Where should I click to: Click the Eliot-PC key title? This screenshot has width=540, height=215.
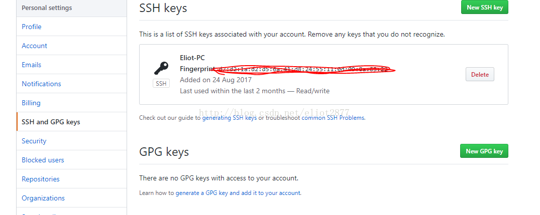point(192,58)
